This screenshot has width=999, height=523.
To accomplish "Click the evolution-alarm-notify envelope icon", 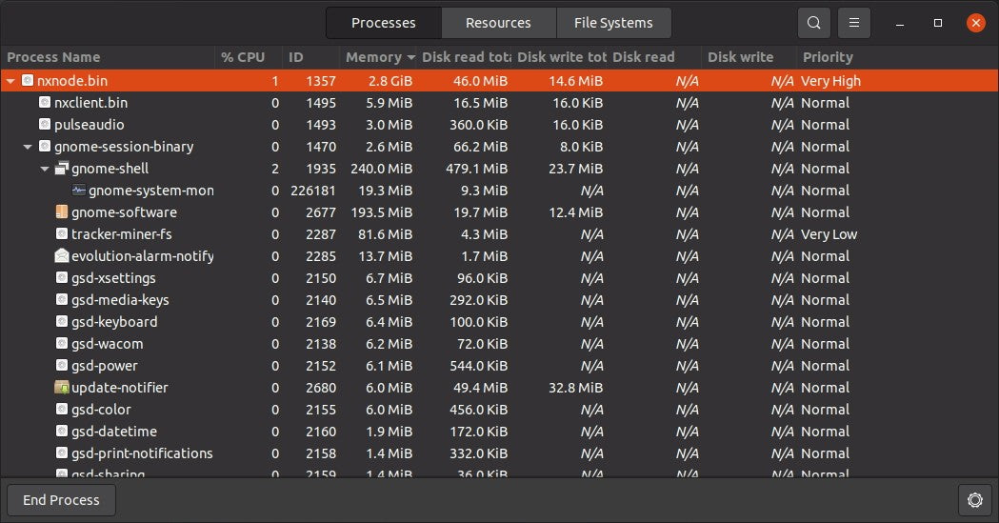I will point(62,256).
